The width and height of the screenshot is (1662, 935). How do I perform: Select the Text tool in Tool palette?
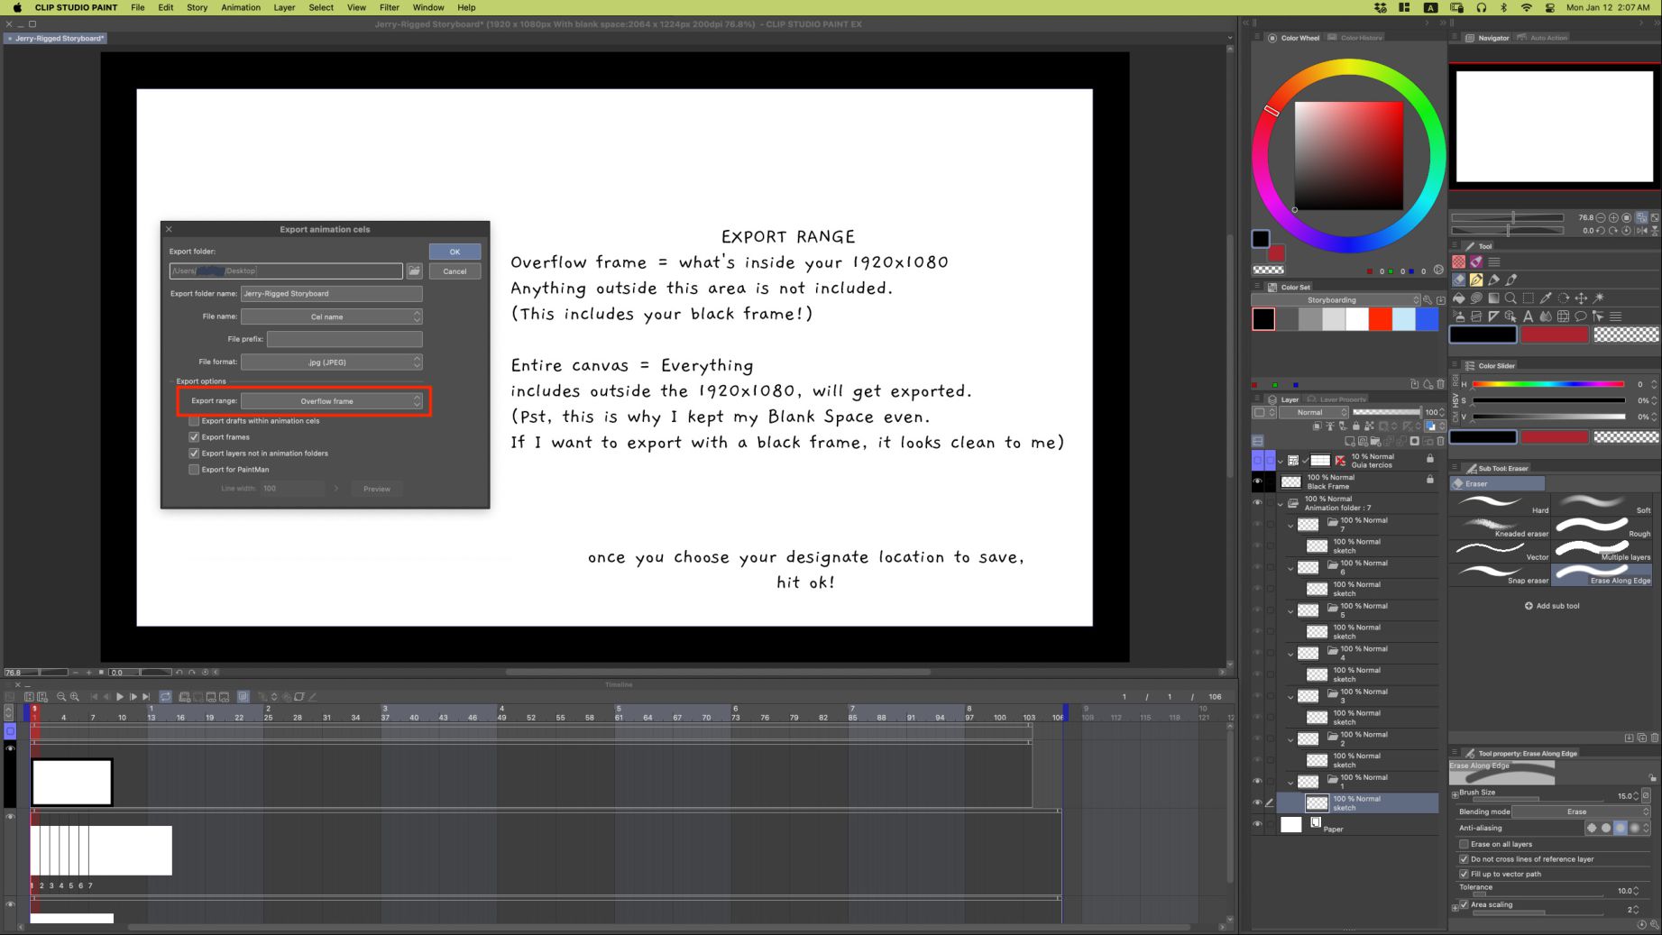pyautogui.click(x=1528, y=316)
